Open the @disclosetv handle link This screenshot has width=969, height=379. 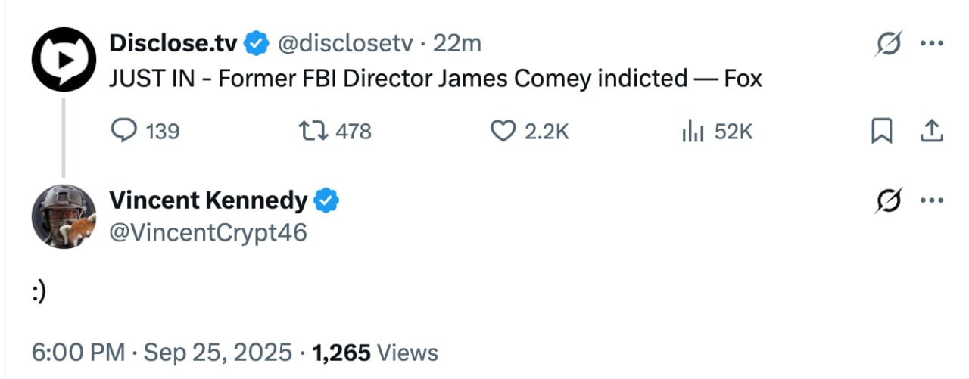tap(345, 44)
